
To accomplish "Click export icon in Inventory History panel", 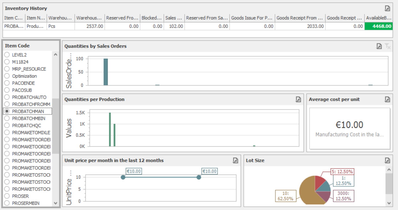I will (x=387, y=8).
